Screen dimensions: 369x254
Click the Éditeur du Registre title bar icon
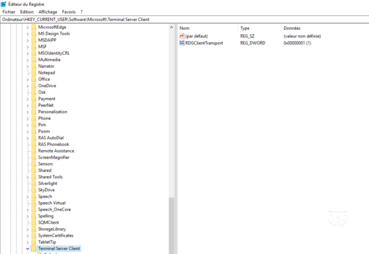pyautogui.click(x=4, y=4)
